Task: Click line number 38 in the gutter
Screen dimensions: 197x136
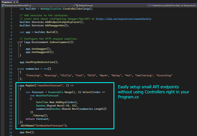Action: point(11,133)
